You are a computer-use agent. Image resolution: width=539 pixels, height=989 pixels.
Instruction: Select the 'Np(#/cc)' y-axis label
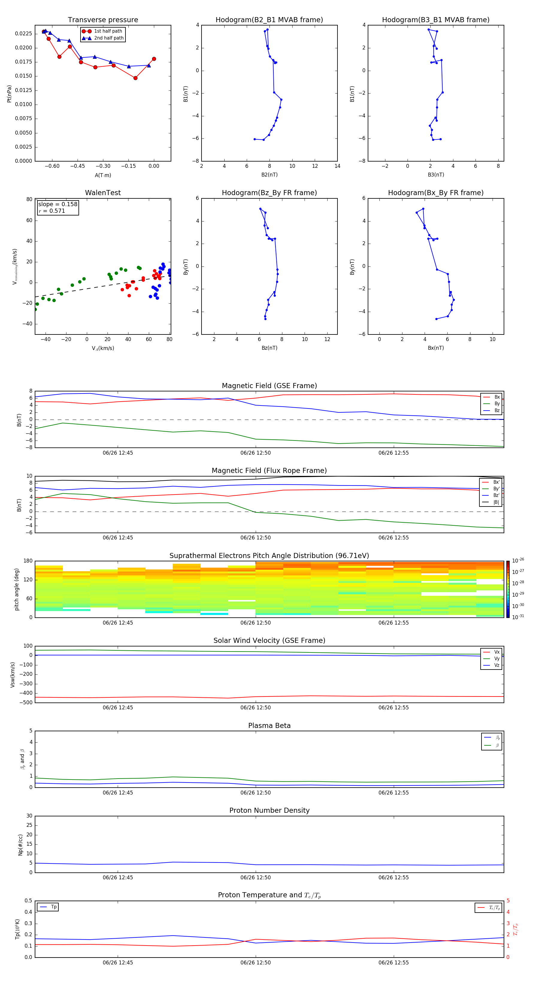coord(20,844)
